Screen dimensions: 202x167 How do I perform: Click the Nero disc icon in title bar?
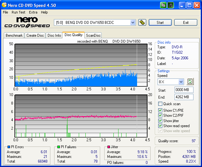(x=4, y=5)
